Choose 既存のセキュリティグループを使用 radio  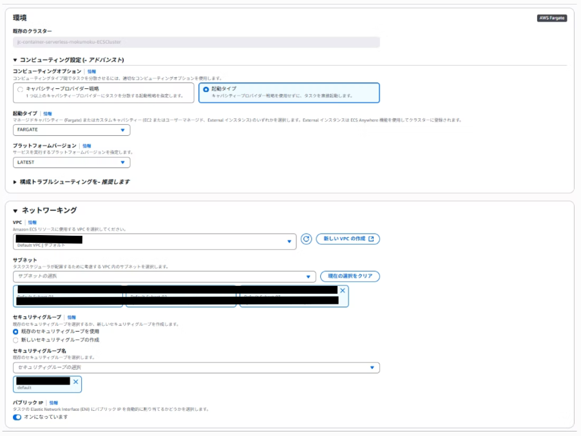click(15, 332)
